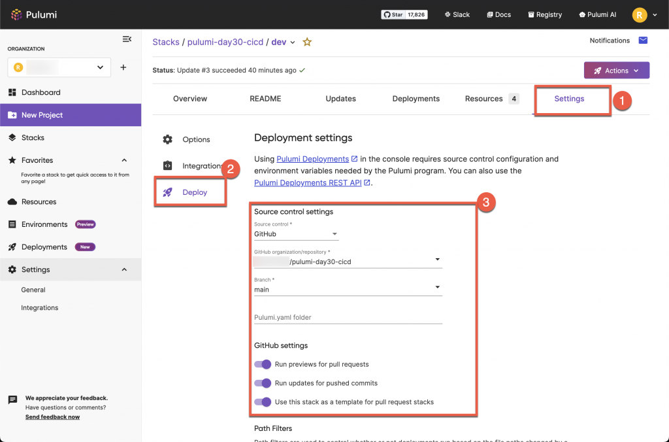Image resolution: width=669 pixels, height=442 pixels.
Task: Open Resources via the cloud icon
Action: point(12,202)
